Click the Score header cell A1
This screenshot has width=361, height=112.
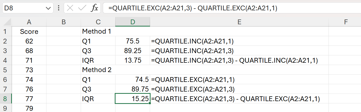pos(29,32)
